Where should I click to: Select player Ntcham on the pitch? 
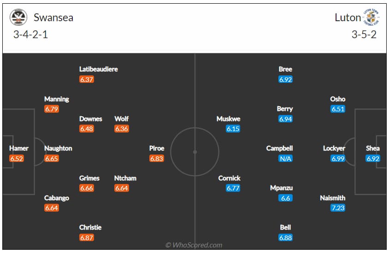point(125,178)
